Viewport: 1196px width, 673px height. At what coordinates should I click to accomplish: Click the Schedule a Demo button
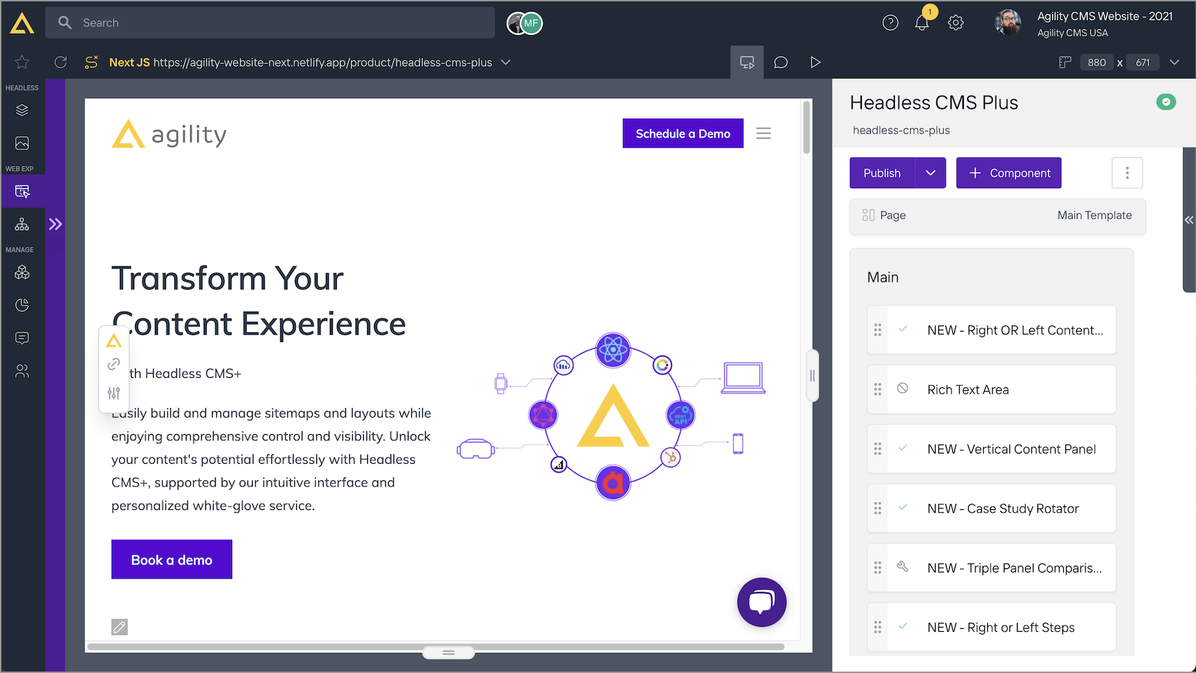click(683, 133)
